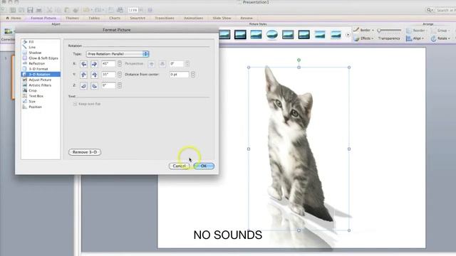This screenshot has width=456, height=256.
Task: Adjust X rotation stepper
Action: pos(120,63)
